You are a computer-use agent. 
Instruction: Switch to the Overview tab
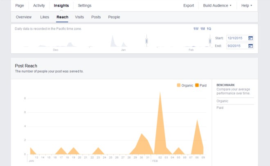pyautogui.click(x=24, y=17)
